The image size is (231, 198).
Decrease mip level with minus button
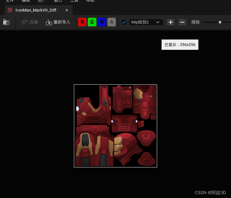182,22
